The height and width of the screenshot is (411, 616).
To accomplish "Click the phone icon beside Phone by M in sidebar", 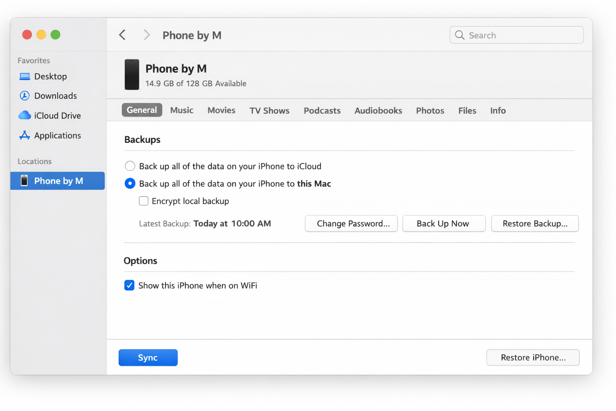I will point(24,181).
